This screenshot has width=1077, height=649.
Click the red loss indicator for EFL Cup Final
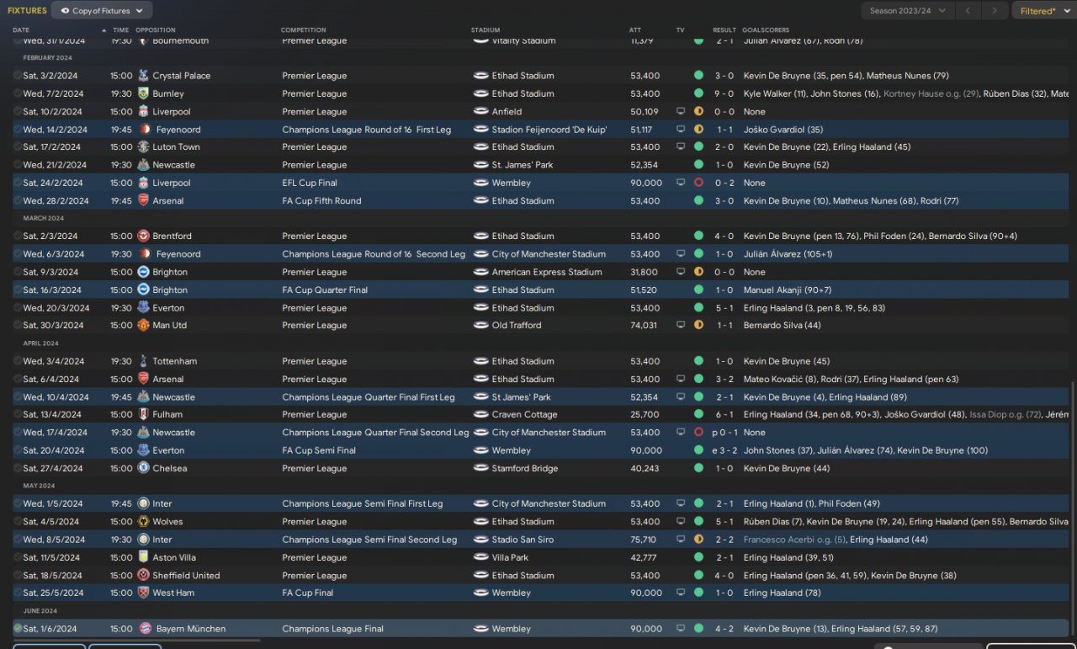pos(698,183)
